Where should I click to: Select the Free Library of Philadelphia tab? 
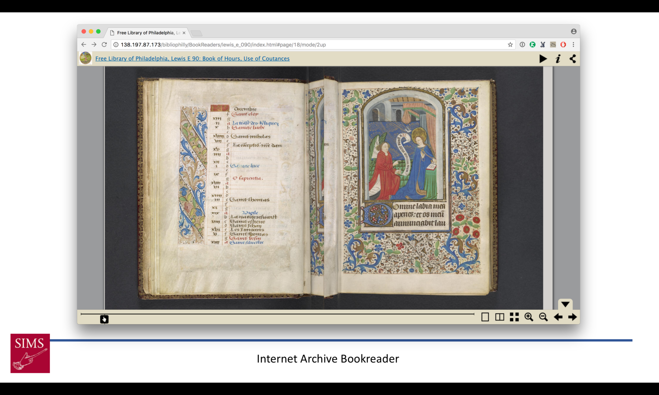pyautogui.click(x=147, y=33)
